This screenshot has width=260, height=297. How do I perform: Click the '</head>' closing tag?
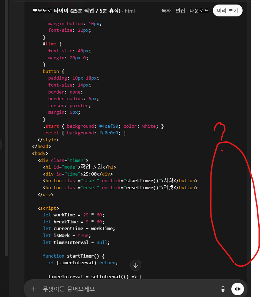click(x=42, y=147)
